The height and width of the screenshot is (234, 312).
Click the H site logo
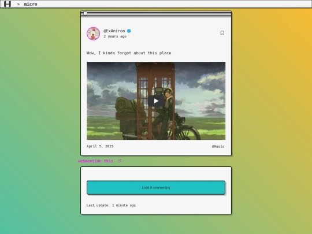8,4
